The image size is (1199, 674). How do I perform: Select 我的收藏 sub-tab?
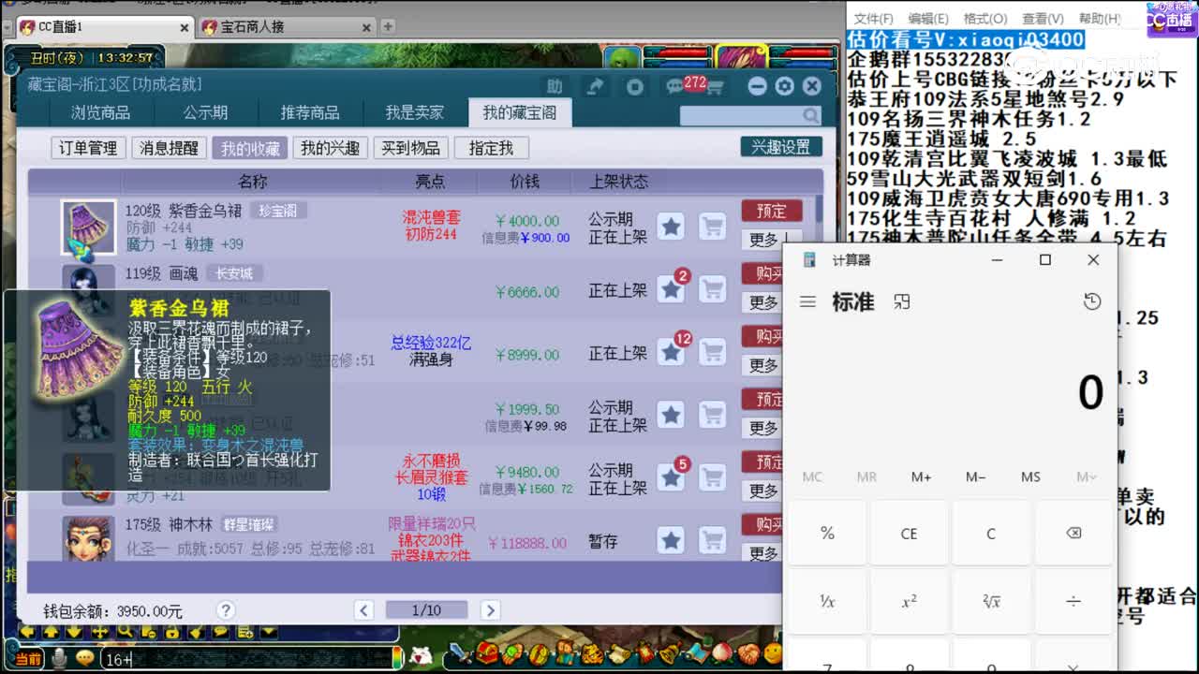point(250,148)
